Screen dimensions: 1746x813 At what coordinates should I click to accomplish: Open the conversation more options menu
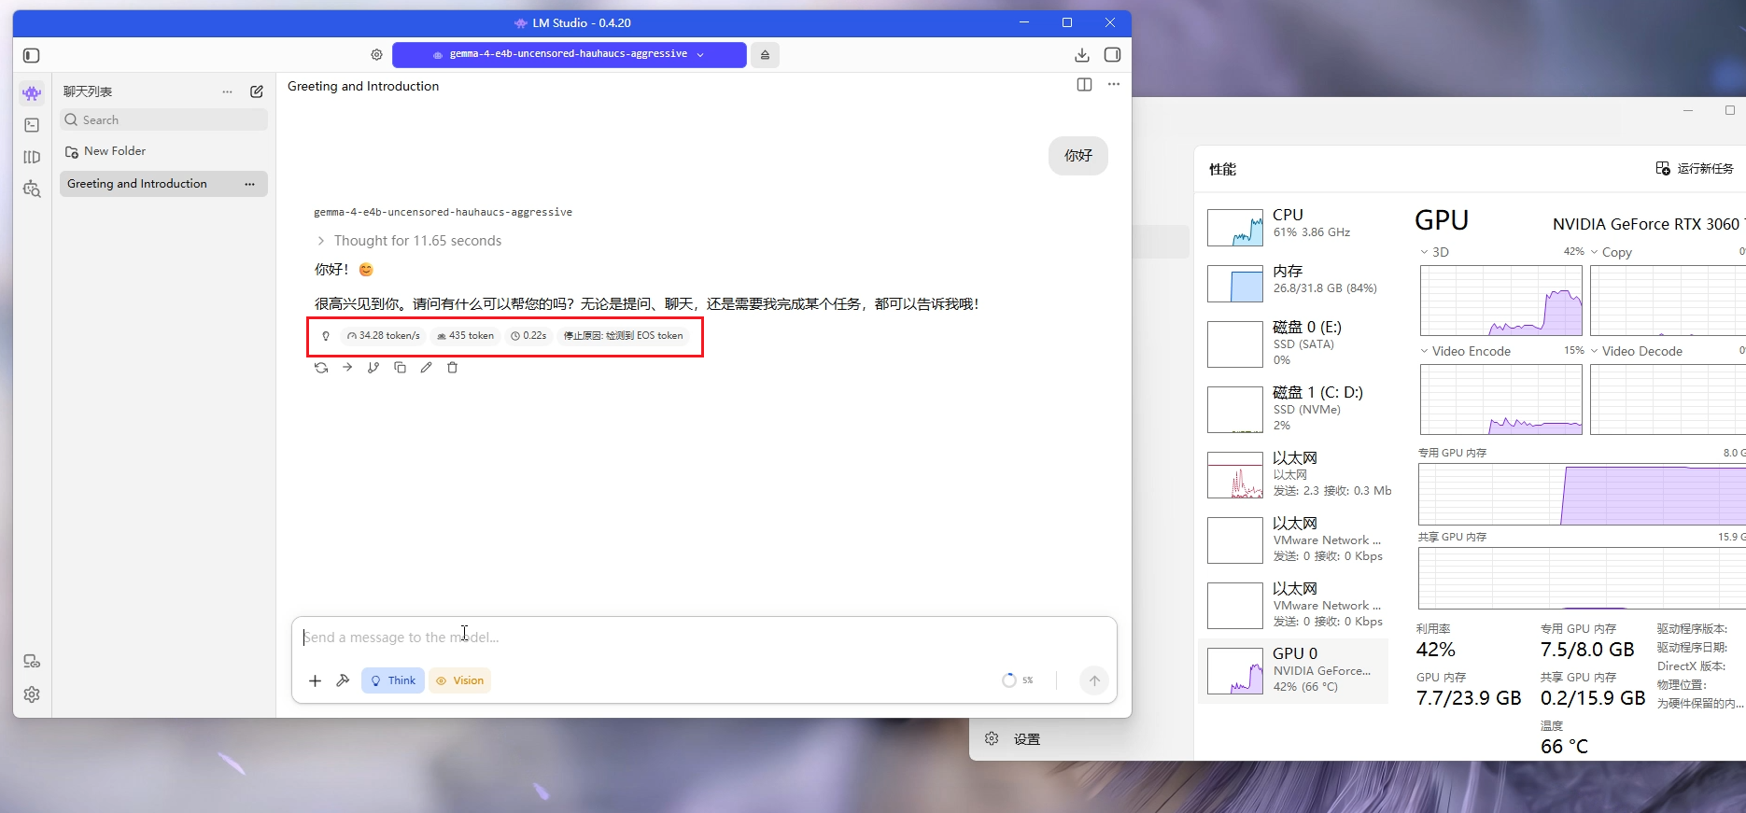click(x=1114, y=85)
